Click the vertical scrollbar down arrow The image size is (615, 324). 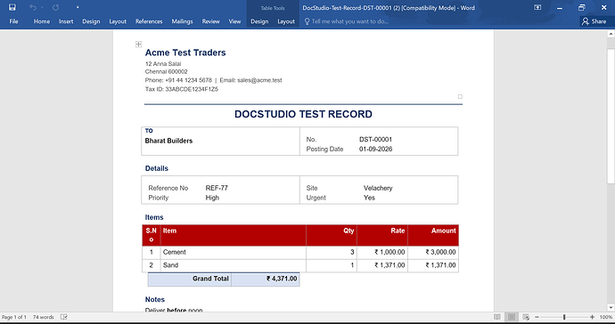(x=611, y=308)
